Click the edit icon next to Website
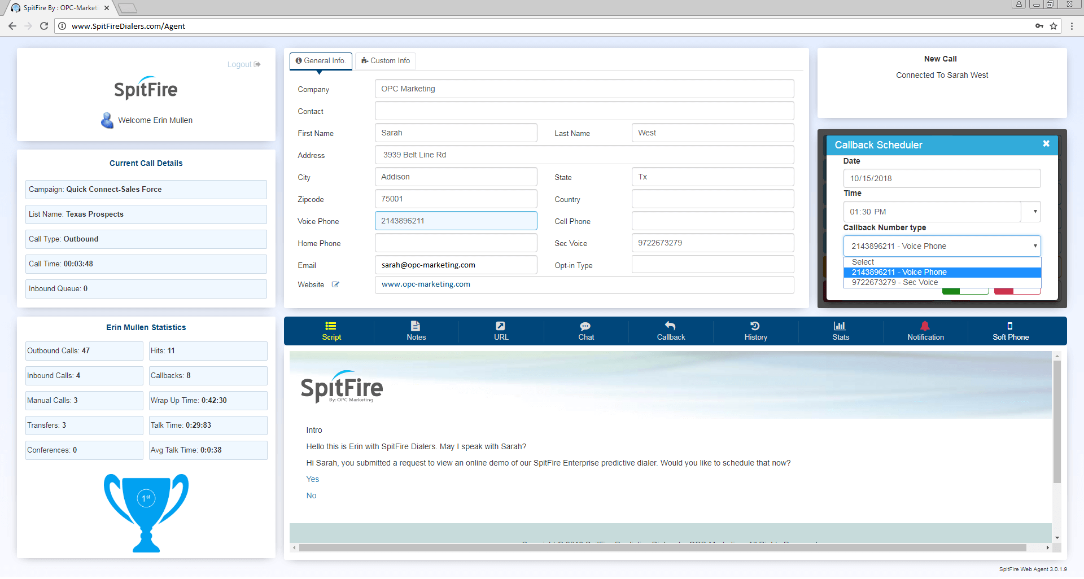The width and height of the screenshot is (1084, 579). click(x=335, y=284)
